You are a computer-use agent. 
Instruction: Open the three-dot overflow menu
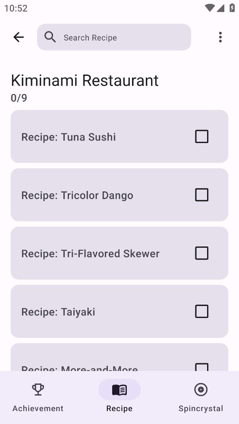(x=220, y=37)
